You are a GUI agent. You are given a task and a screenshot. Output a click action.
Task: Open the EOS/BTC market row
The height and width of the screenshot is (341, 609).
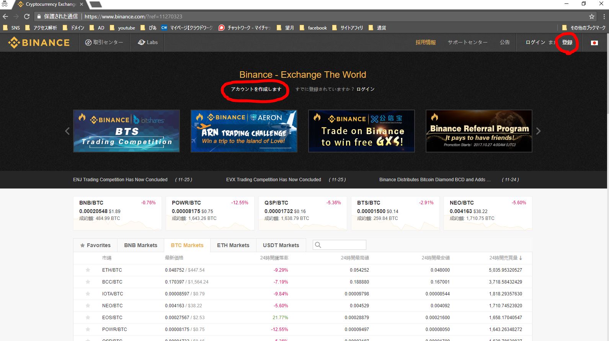pyautogui.click(x=302, y=318)
